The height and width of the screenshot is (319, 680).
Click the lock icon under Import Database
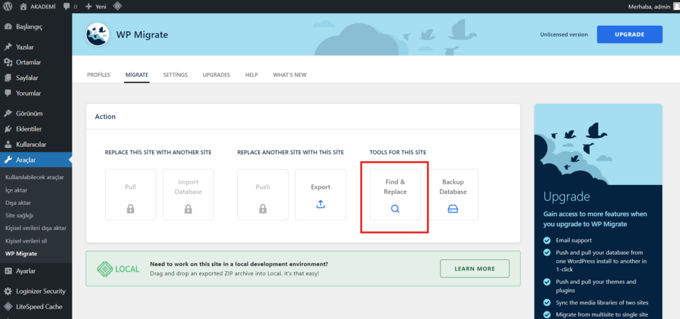click(188, 209)
